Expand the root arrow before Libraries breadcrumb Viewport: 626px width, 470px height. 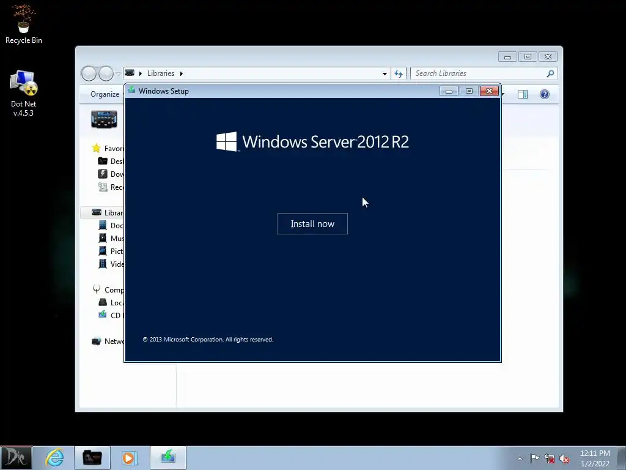point(141,73)
